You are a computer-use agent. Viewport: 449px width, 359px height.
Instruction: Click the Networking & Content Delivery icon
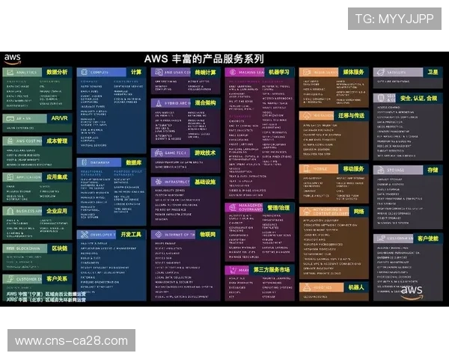307,212
